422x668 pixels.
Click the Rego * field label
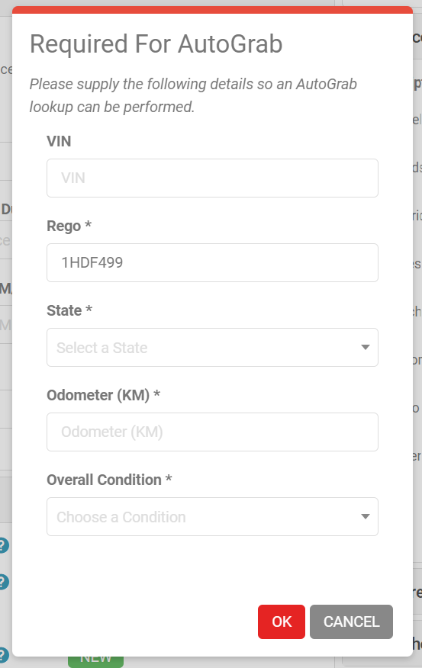pyautogui.click(x=69, y=226)
